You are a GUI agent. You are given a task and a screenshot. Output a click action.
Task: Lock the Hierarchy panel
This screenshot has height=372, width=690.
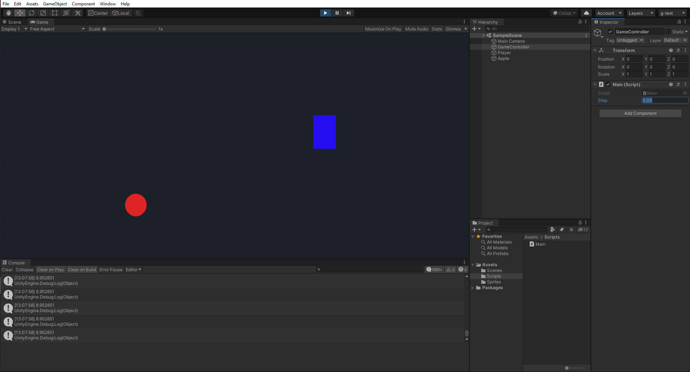[580, 22]
